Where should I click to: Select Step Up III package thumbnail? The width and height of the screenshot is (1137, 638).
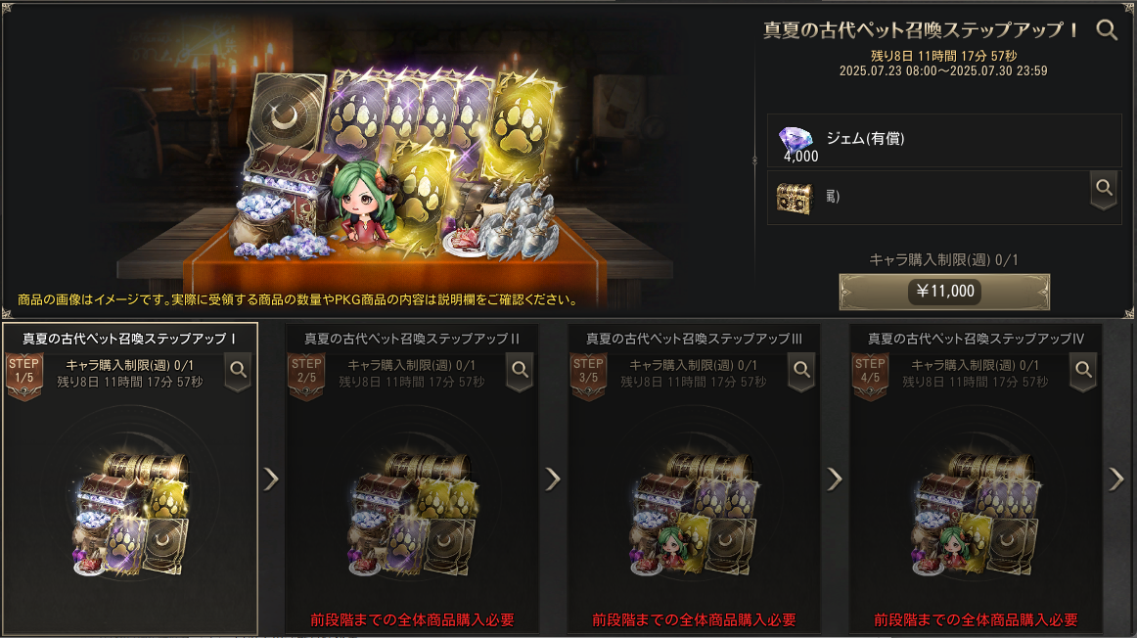[x=693, y=515]
